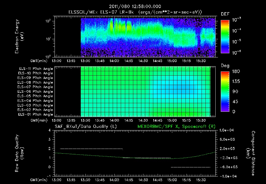Click the 'DEF' color bar label
The height and width of the screenshot is (184, 266).
225,14
